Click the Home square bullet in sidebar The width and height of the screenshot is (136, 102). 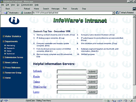click(x=4, y=78)
